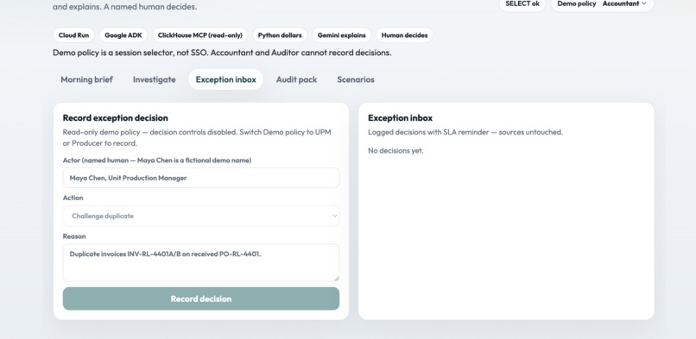Click the Actor input field with Maya Chen

[x=201, y=178]
